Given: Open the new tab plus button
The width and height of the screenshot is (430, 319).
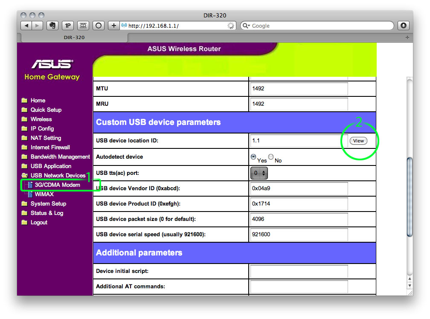Looking at the screenshot, I should (x=407, y=38).
